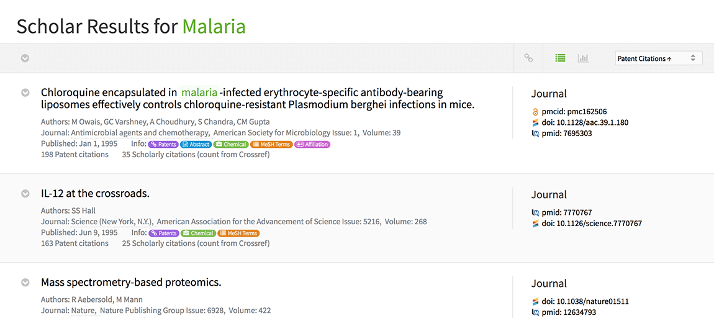Viewport: 714px width, 318px height.
Task: Click the pmcid: pmc162506 identifier link
Action: 574,112
